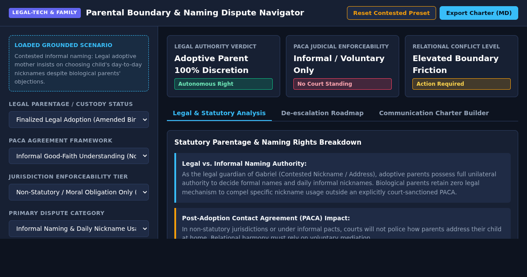Click the PACA Agreement Framework label
The image size is (527, 277).
(61, 141)
